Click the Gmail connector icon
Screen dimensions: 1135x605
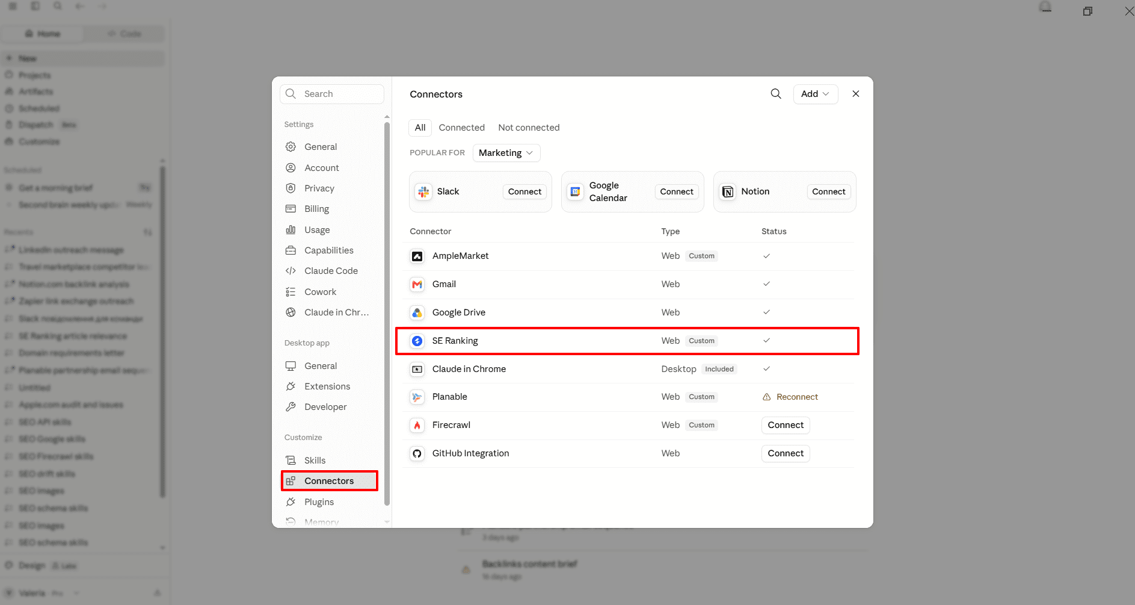pyautogui.click(x=417, y=284)
